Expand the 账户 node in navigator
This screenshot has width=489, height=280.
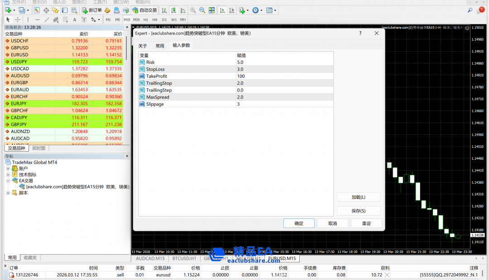pyautogui.click(x=8, y=168)
